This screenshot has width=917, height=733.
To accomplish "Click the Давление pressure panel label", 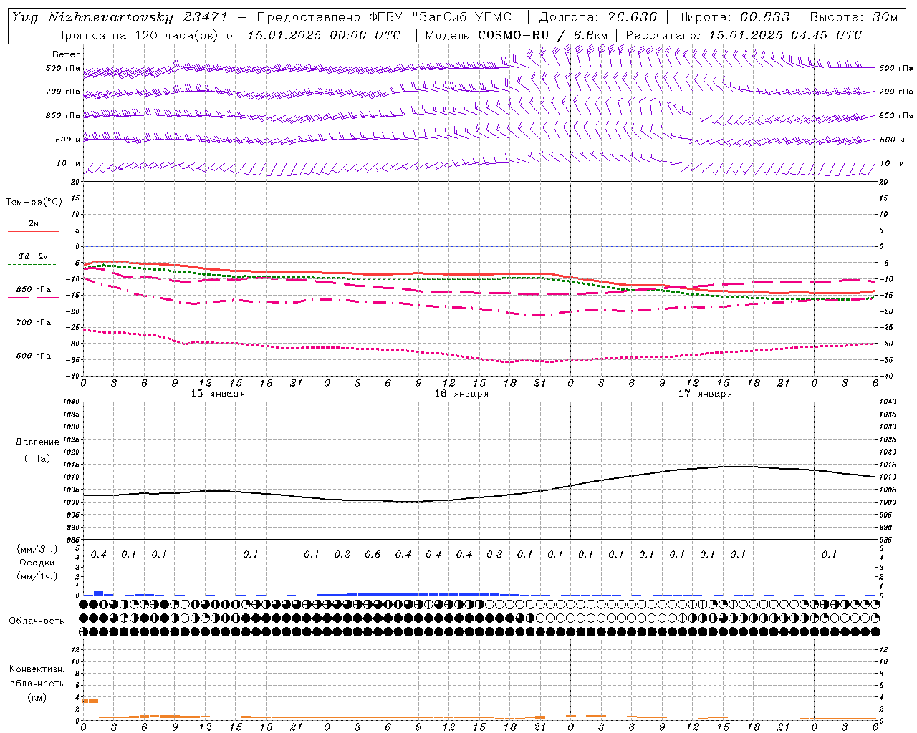I will coord(37,442).
